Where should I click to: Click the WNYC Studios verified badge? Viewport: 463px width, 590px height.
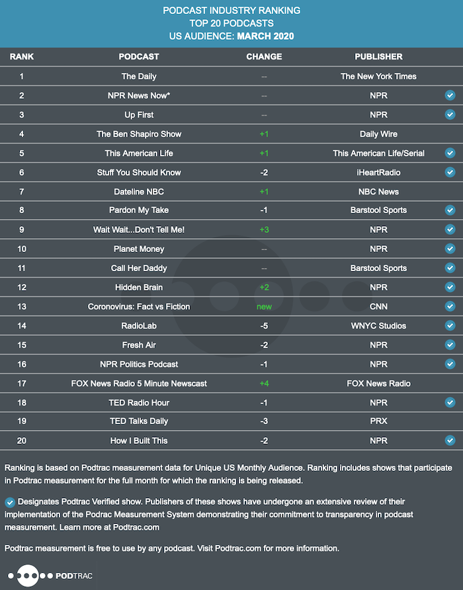(450, 325)
